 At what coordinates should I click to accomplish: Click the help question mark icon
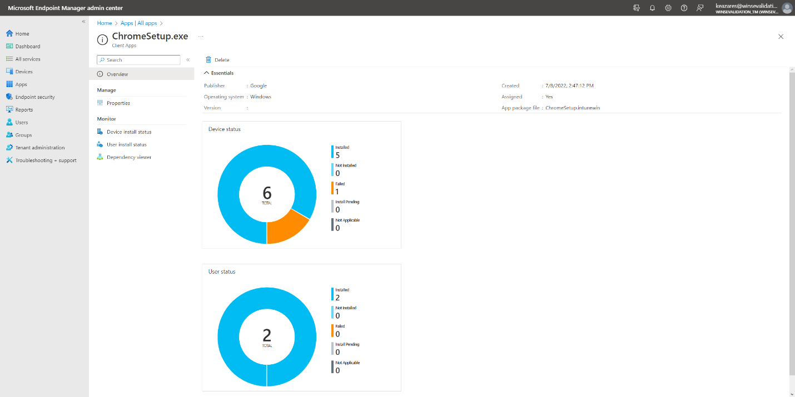684,8
